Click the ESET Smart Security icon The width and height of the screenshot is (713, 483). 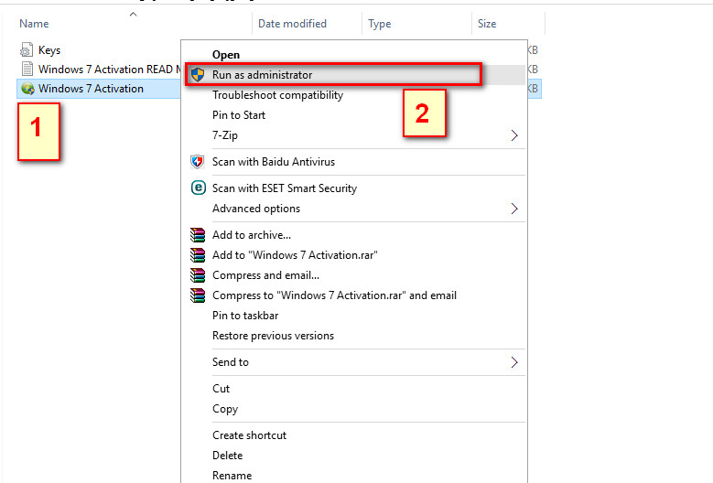197,188
